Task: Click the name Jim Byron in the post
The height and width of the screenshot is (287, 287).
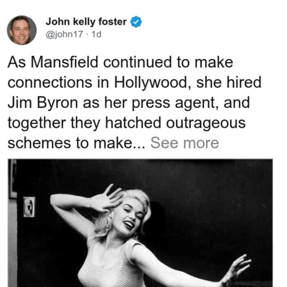Action: click(x=43, y=103)
